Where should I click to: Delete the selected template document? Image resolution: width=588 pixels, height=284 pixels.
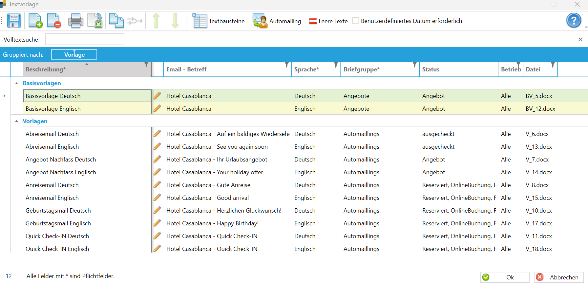click(x=54, y=21)
